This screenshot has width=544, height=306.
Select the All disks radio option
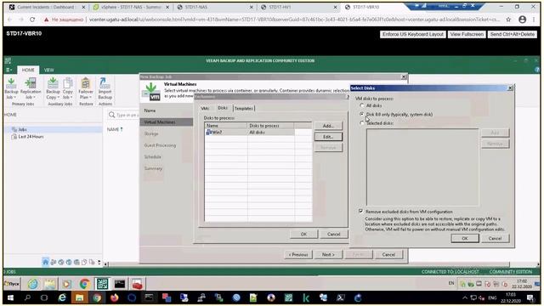(x=362, y=105)
